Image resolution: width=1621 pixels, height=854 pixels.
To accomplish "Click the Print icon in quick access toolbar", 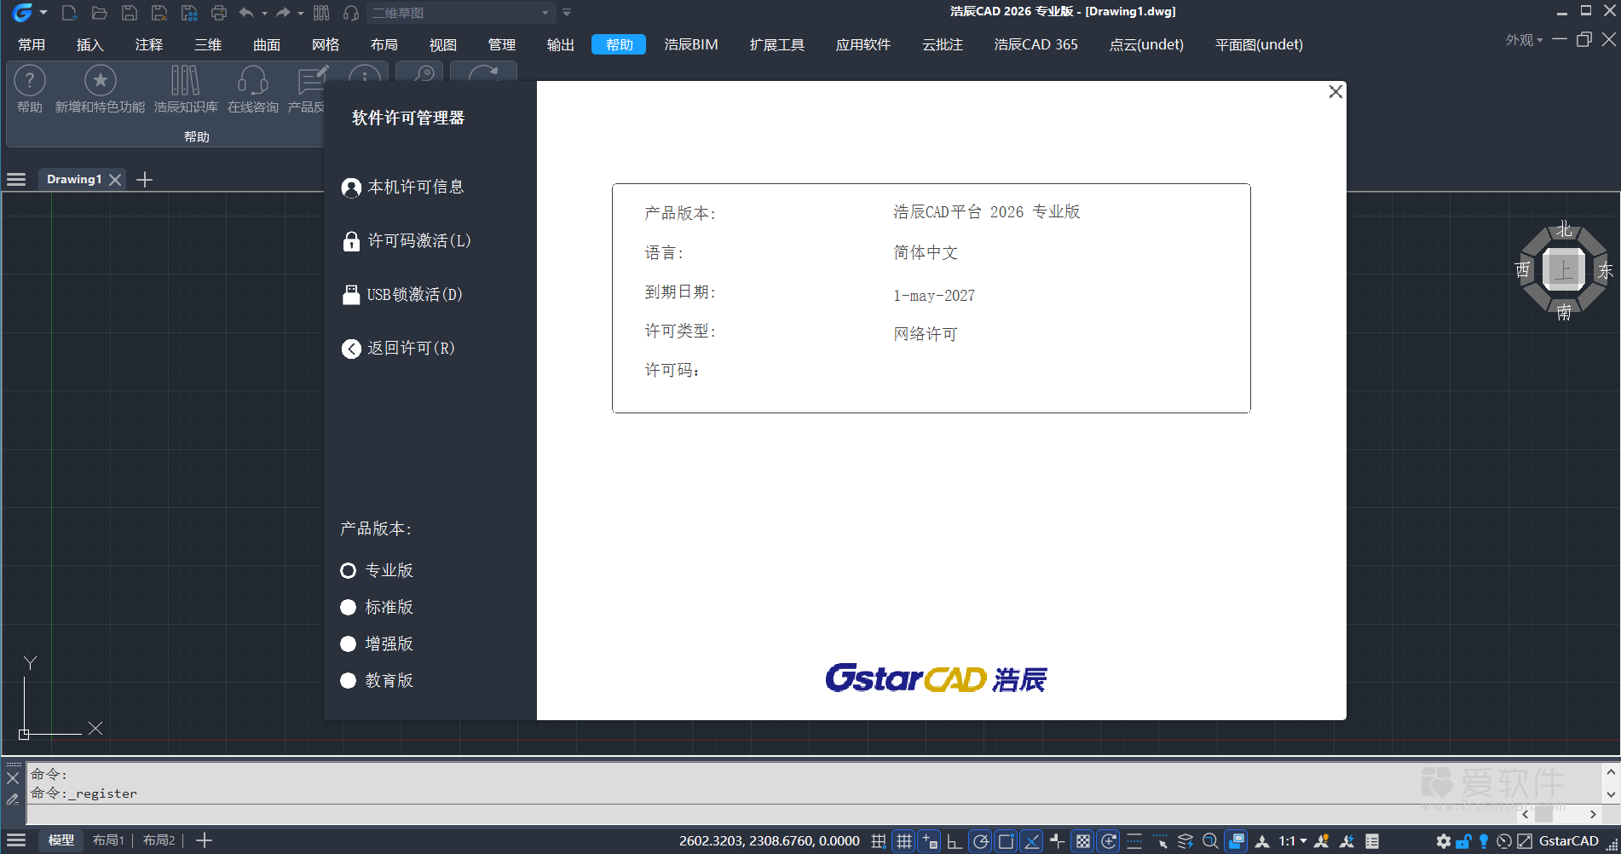I will 219,13.
